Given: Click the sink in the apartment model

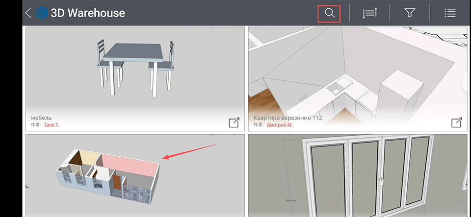Looking at the screenshot, I should [337, 89].
